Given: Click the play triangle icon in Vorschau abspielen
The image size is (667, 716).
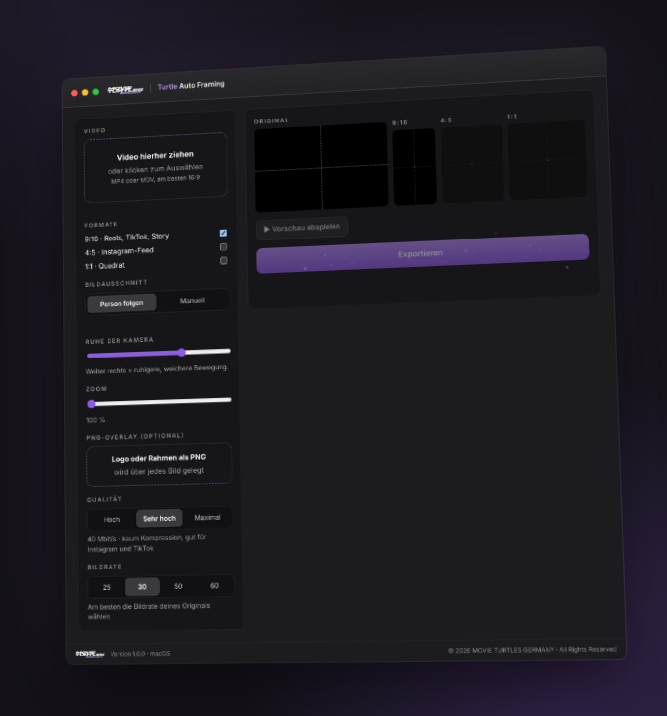Looking at the screenshot, I should point(266,229).
